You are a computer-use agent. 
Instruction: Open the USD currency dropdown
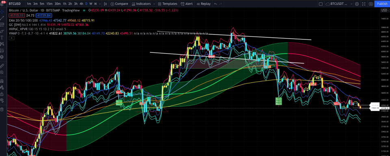pos(385,10)
